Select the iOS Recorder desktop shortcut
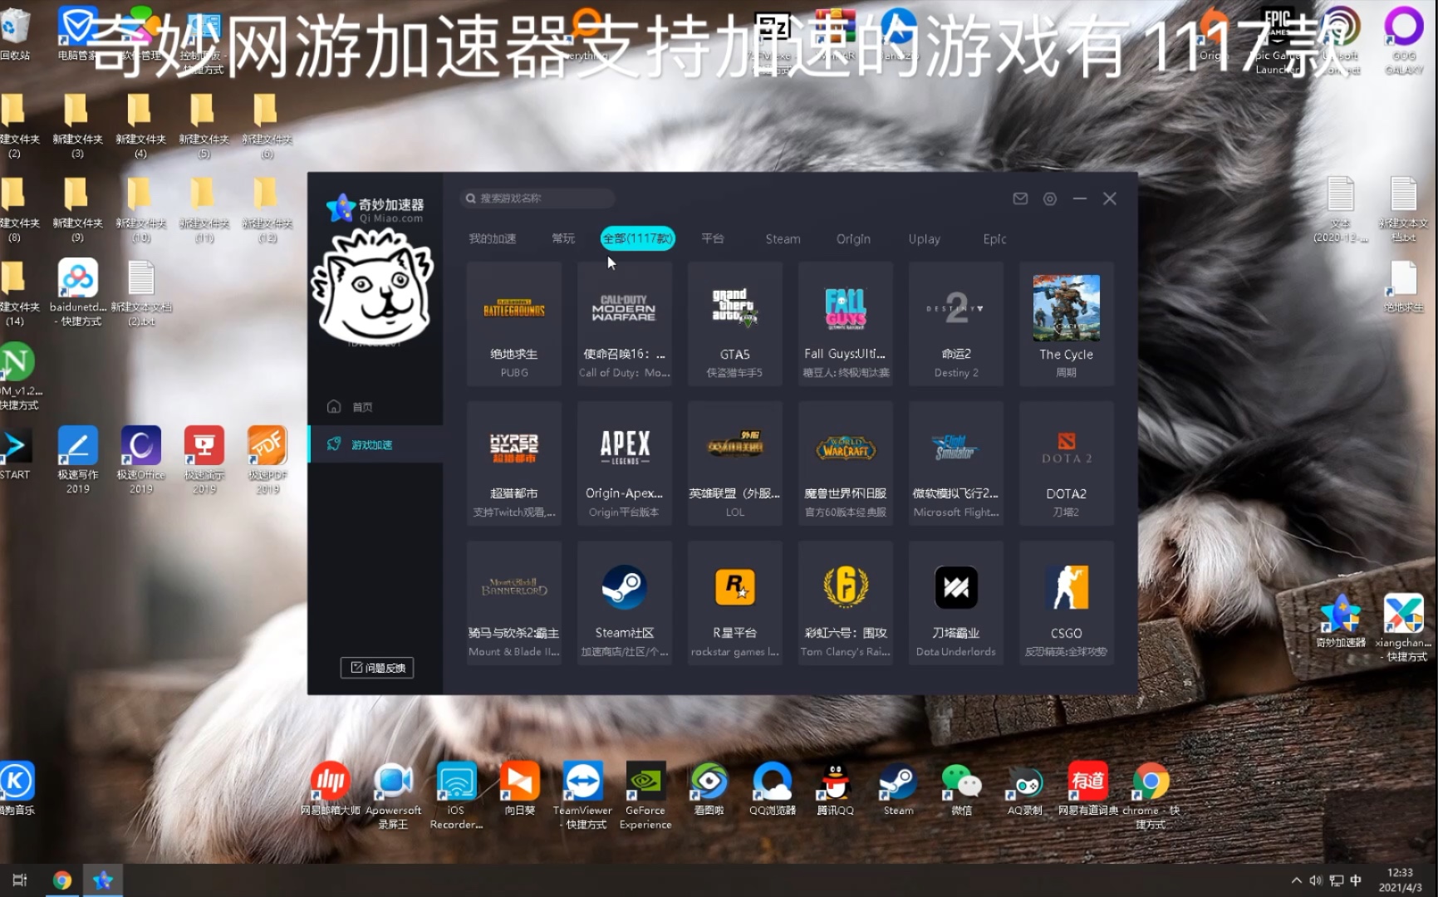Viewport: 1438px width, 897px height. pyautogui.click(x=456, y=796)
